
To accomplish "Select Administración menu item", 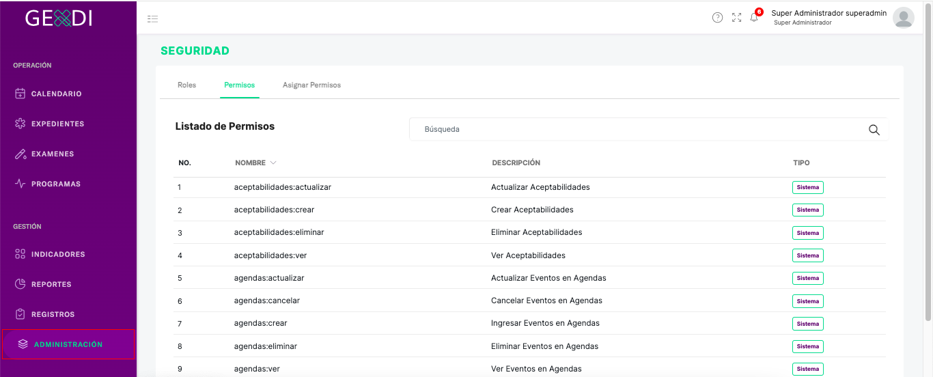I will tap(68, 344).
